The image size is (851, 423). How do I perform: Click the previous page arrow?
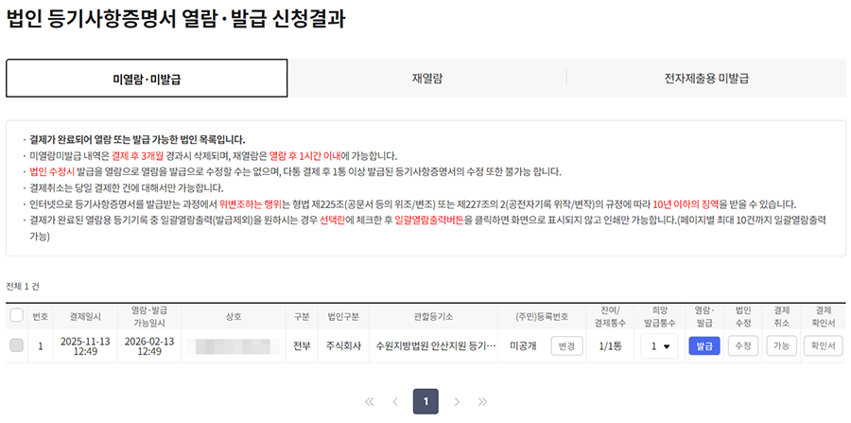coord(395,402)
